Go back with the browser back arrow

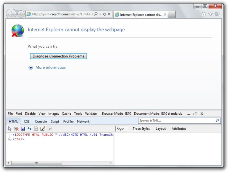[11, 14]
